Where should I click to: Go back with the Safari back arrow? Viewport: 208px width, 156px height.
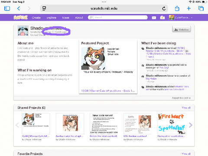(x=19, y=9)
